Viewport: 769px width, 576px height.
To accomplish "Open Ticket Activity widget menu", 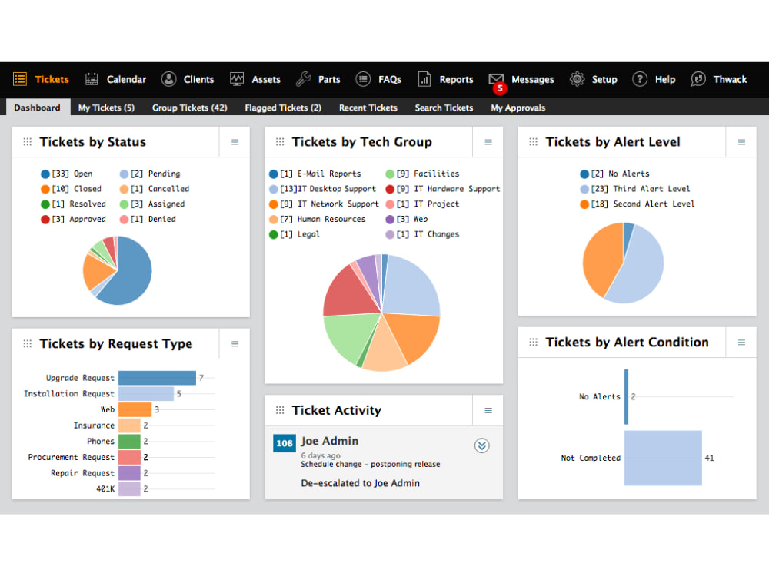I will pos(488,410).
